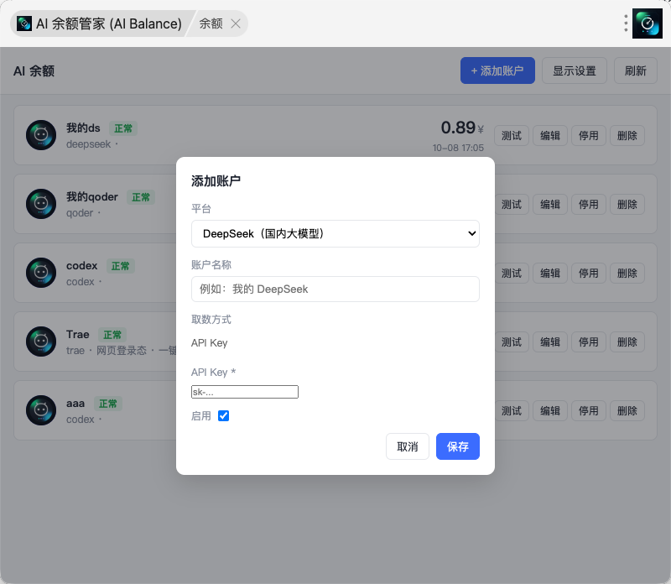Click the 0.89 balance value for 我的ds

(x=458, y=128)
